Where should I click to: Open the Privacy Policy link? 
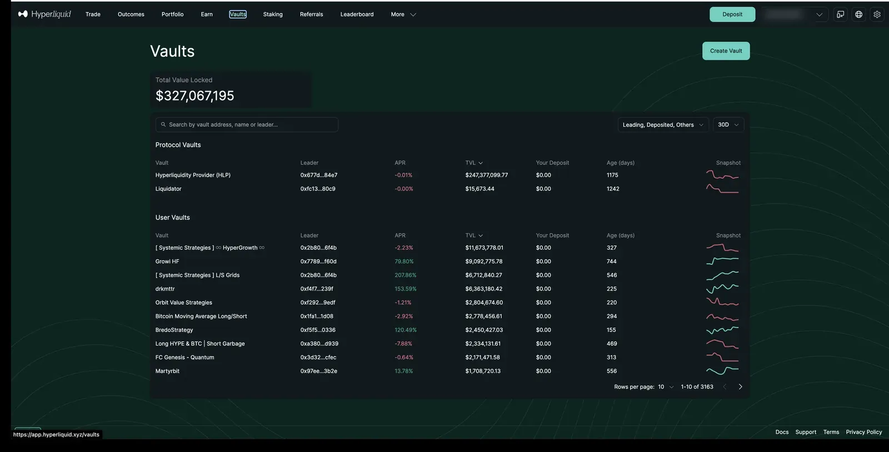click(x=863, y=432)
